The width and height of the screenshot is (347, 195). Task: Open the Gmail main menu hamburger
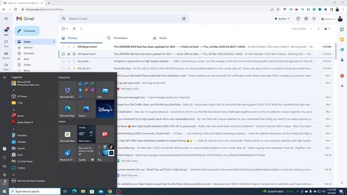click(x=6, y=19)
